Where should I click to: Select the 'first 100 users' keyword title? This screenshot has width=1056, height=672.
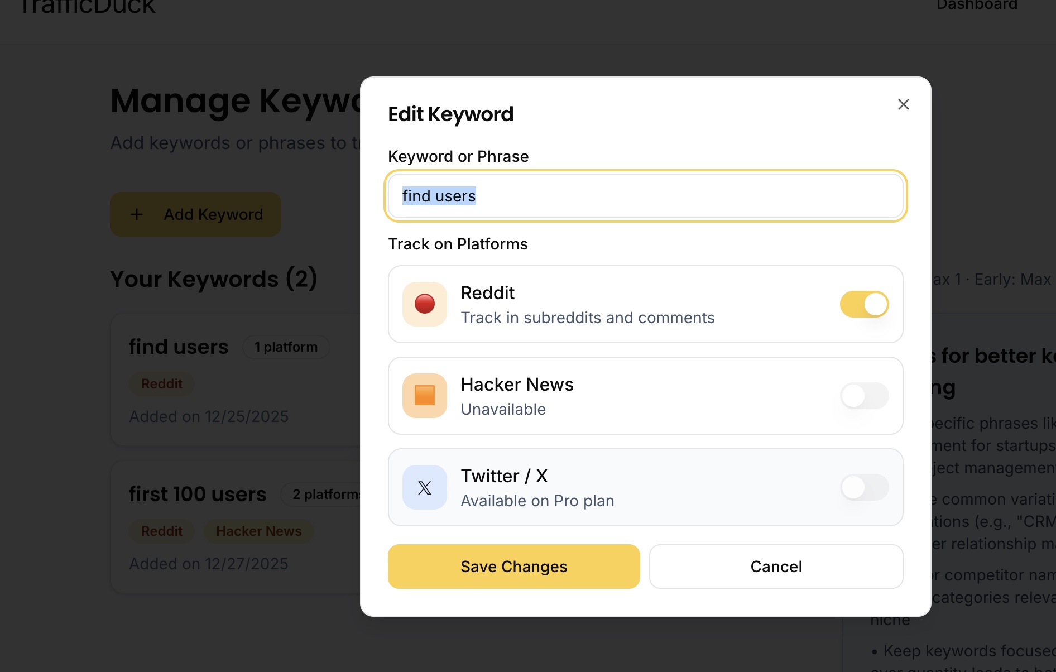[x=198, y=494]
